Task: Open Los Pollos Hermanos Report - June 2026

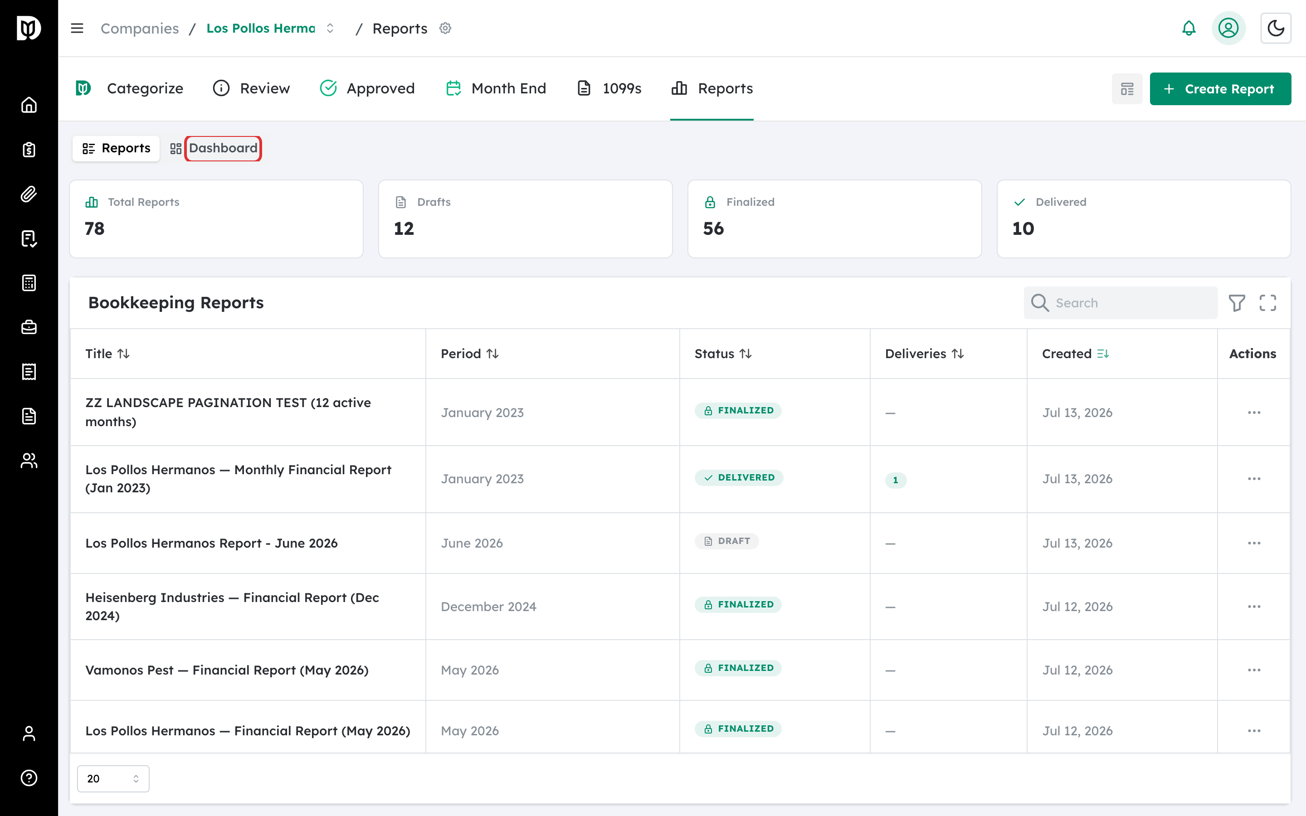Action: [212, 543]
